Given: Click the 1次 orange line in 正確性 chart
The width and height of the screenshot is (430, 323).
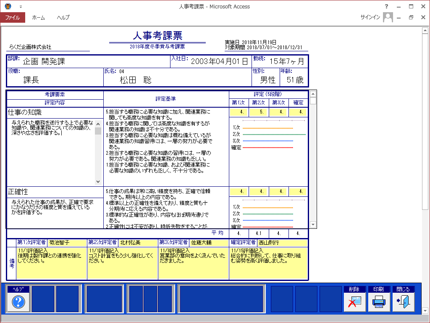Looking at the screenshot, I should (x=268, y=208).
